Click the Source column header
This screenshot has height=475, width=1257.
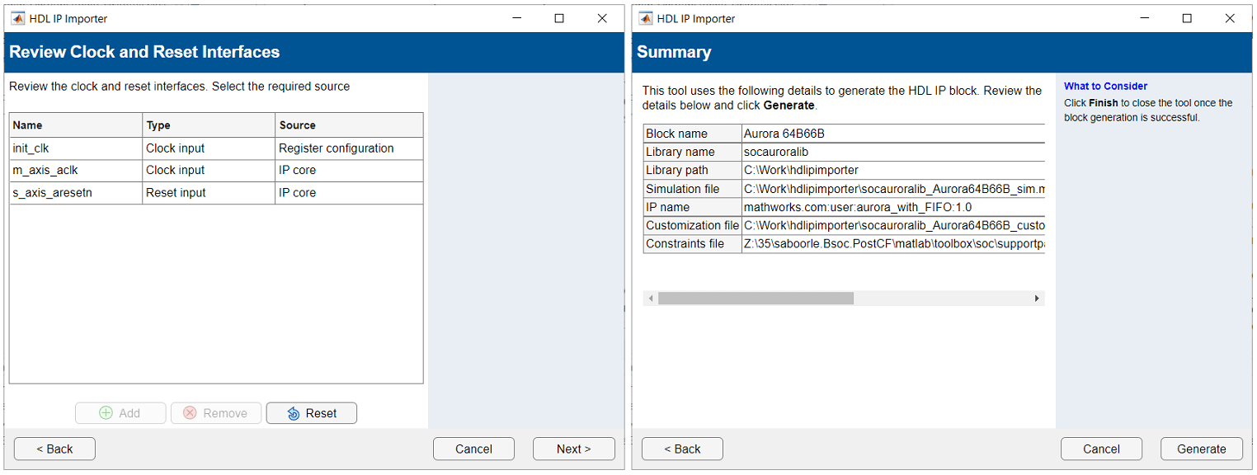(x=349, y=125)
